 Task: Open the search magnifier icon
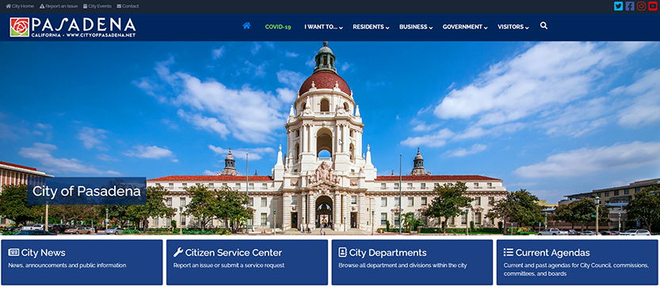tap(544, 26)
